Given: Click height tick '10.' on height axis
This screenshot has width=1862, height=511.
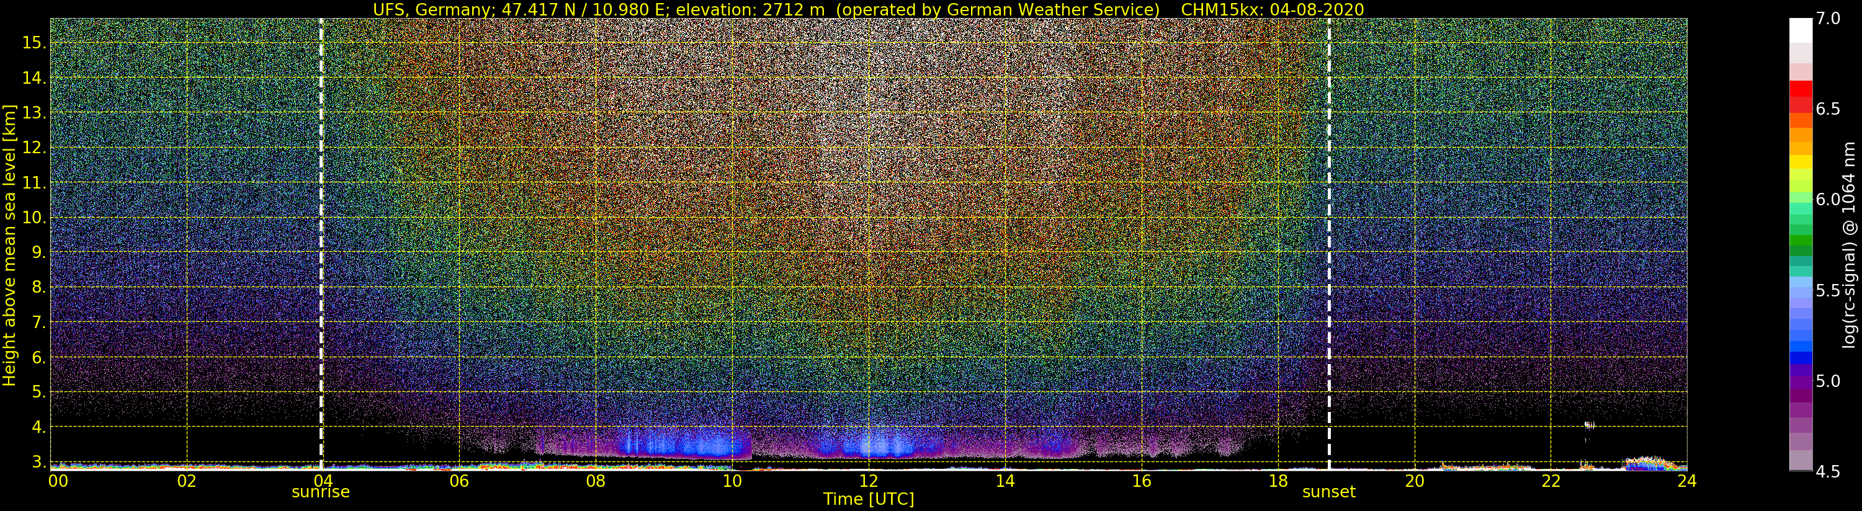Looking at the screenshot, I should (x=34, y=218).
